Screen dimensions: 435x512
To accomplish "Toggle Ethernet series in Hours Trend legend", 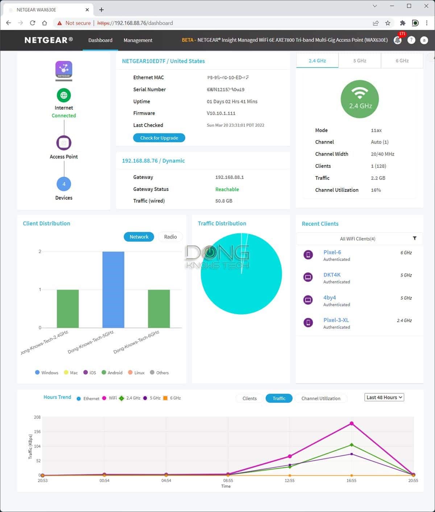I will pyautogui.click(x=88, y=398).
